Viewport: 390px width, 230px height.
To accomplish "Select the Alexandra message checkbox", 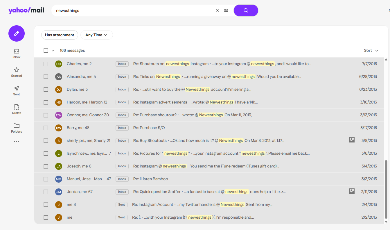I will click(46, 77).
